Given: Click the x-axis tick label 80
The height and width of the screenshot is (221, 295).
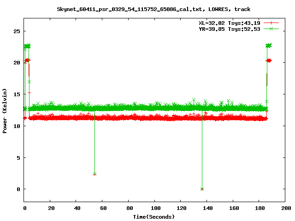Looking at the screenshot, I should [x=130, y=208].
